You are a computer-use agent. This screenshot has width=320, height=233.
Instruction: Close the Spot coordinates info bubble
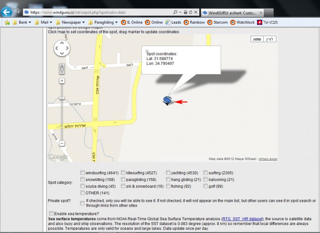(147, 51)
